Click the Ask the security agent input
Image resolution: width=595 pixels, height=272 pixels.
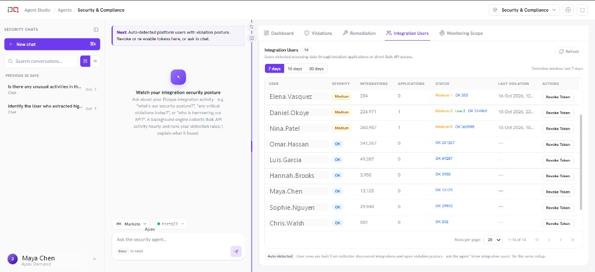click(x=178, y=240)
